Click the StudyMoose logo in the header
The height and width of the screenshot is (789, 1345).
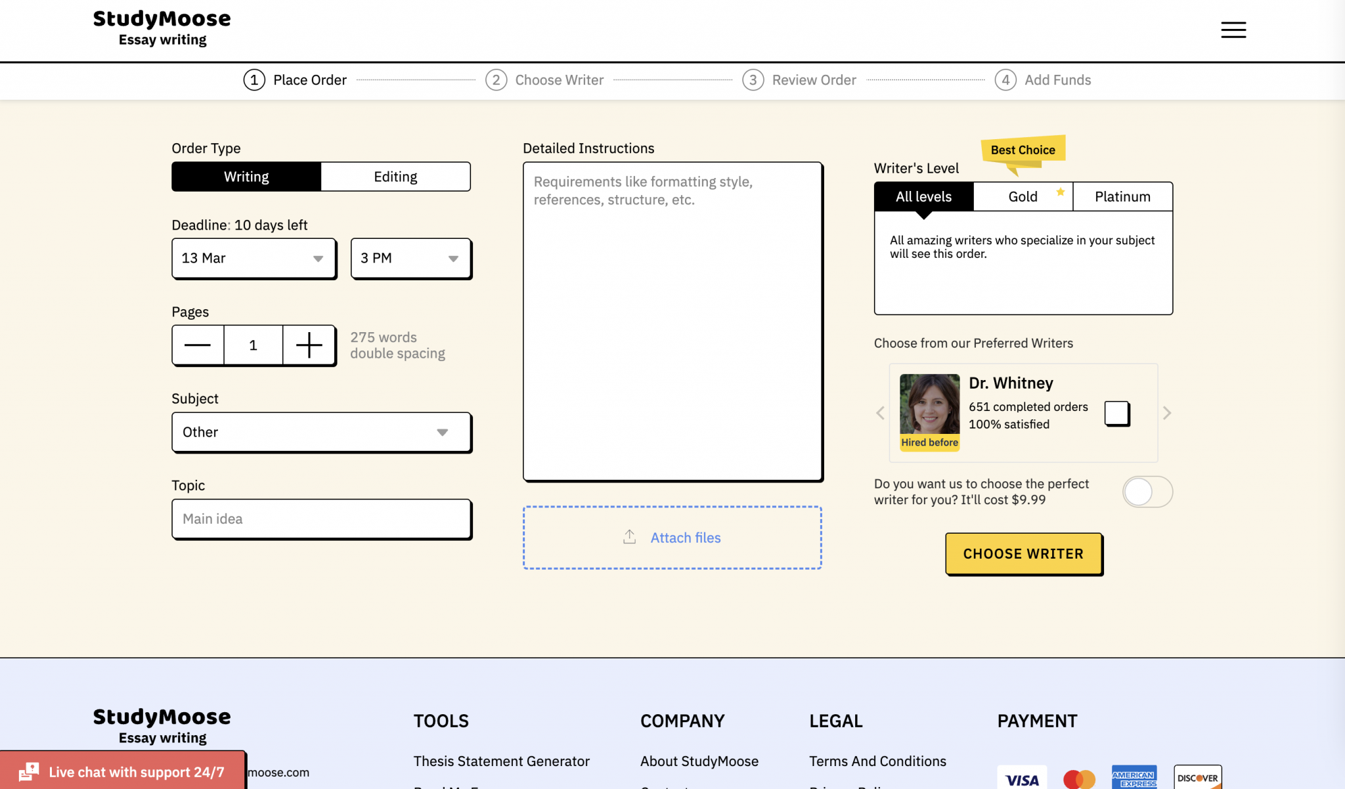click(162, 29)
